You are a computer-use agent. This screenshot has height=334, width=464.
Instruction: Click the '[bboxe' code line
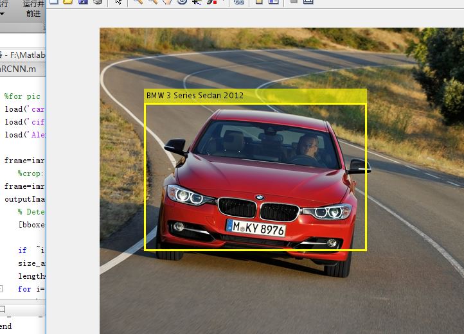31,225
